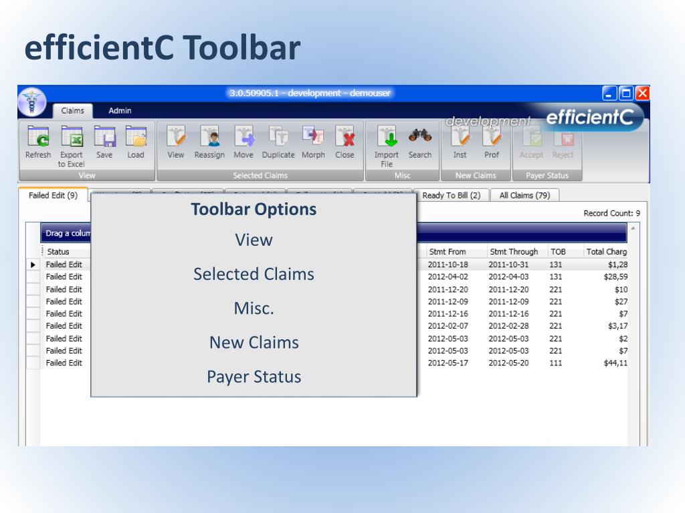The width and height of the screenshot is (685, 513).
Task: Click the Reject payer status icon
Action: pos(563,144)
